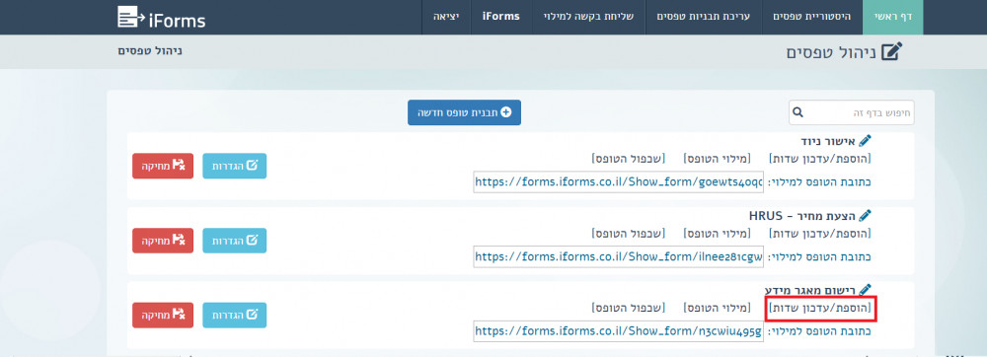The height and width of the screenshot is (357, 987).
Task: Click מילוי הטופס for אישור ניוד
Action: point(717,159)
